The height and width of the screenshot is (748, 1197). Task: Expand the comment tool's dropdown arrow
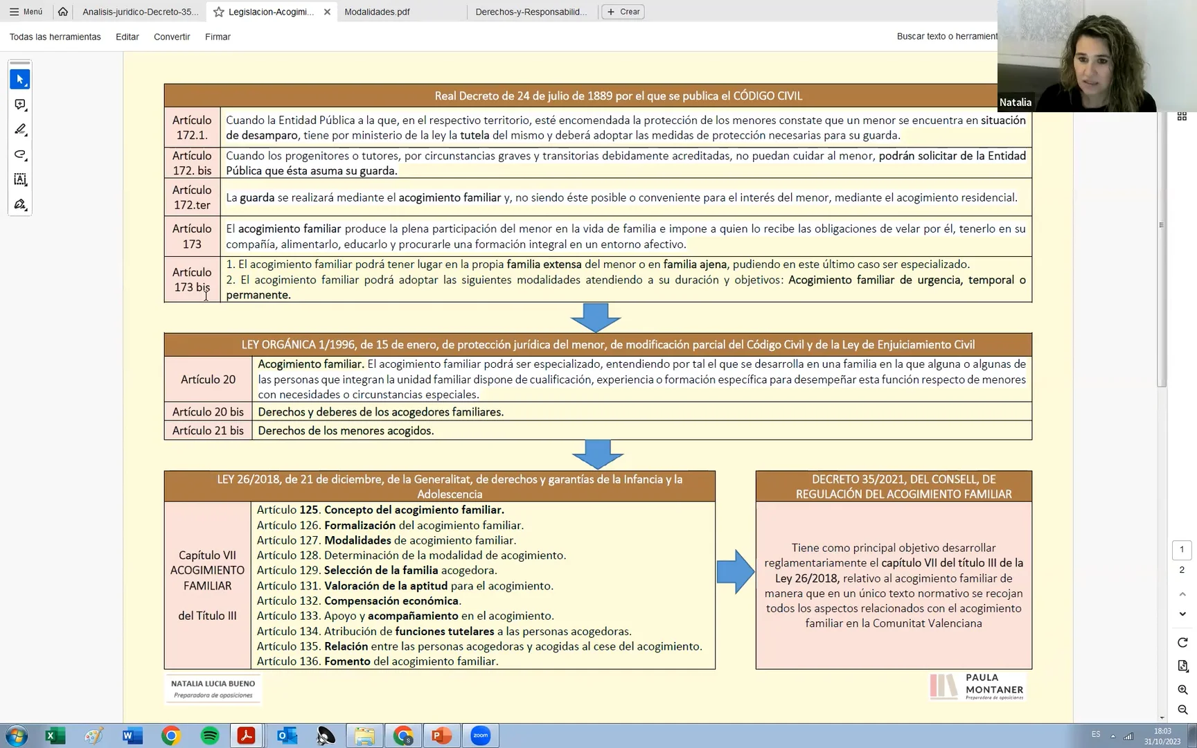pyautogui.click(x=26, y=112)
